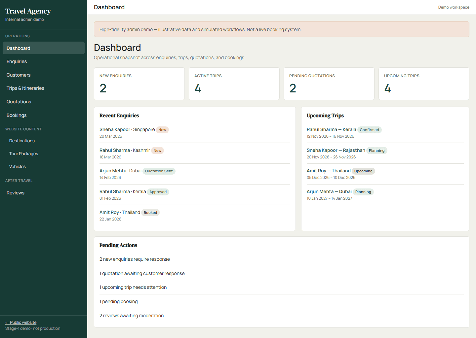Open Quotations from the sidebar

pyautogui.click(x=44, y=102)
